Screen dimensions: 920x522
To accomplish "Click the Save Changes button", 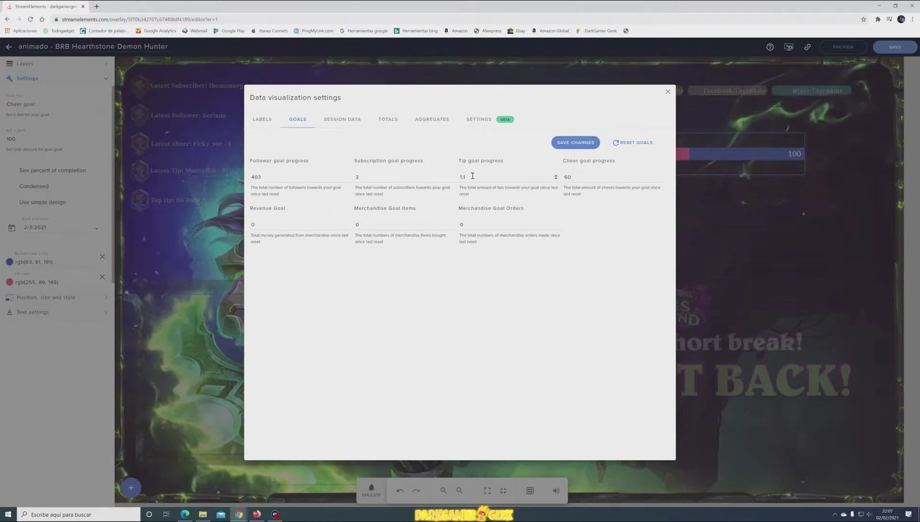I will click(x=575, y=143).
